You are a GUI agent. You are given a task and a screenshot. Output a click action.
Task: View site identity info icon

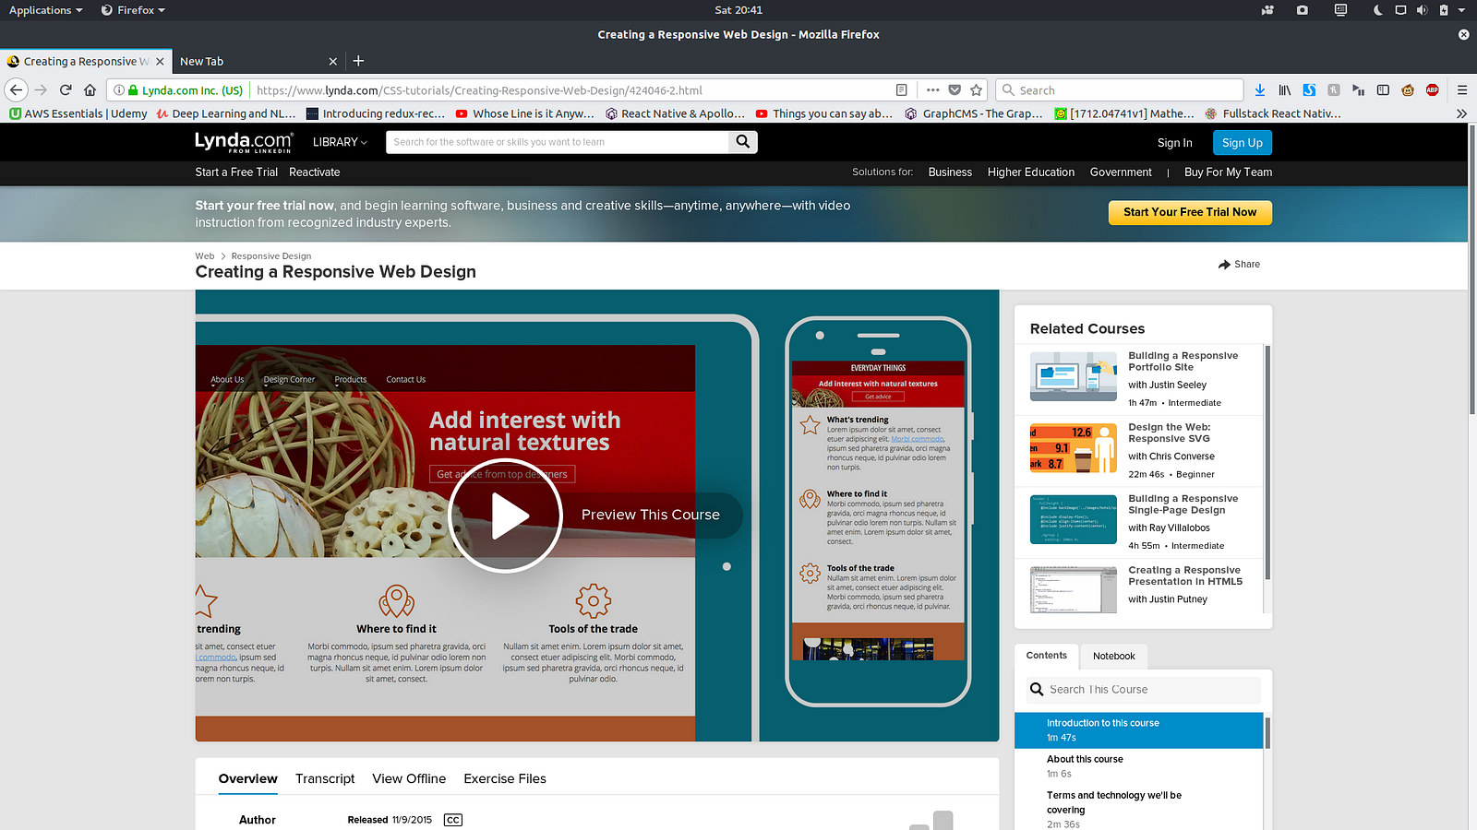(119, 90)
